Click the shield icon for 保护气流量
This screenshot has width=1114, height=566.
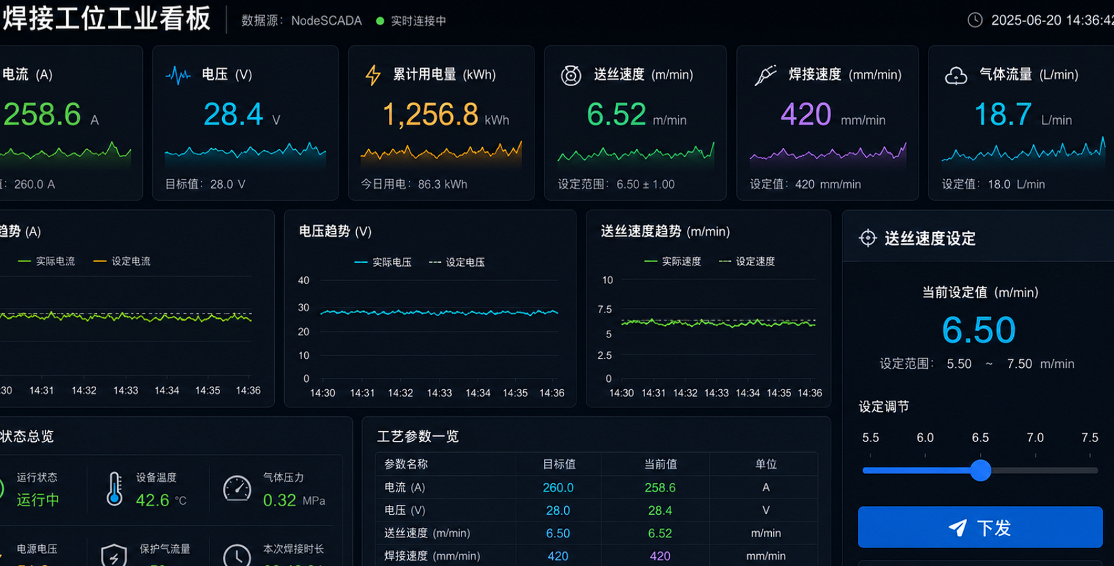click(x=114, y=555)
